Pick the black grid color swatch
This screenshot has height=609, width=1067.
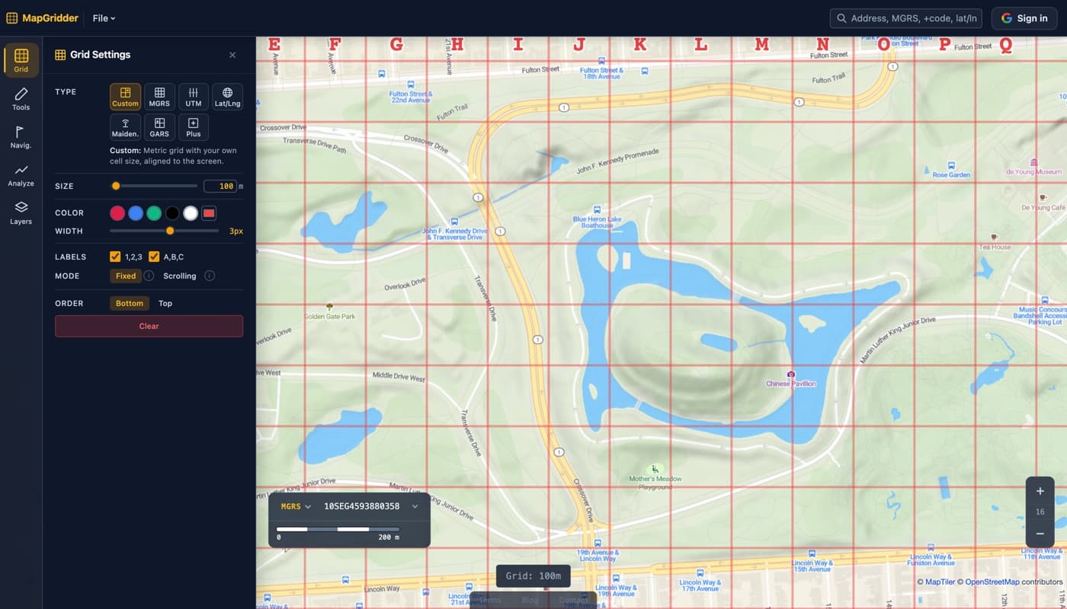[x=172, y=213]
